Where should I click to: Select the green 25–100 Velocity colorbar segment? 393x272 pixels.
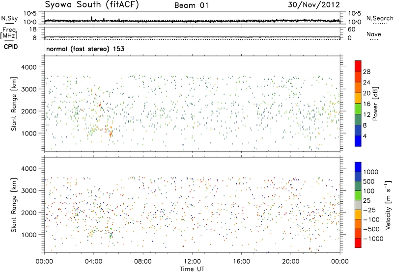[x=358, y=195]
